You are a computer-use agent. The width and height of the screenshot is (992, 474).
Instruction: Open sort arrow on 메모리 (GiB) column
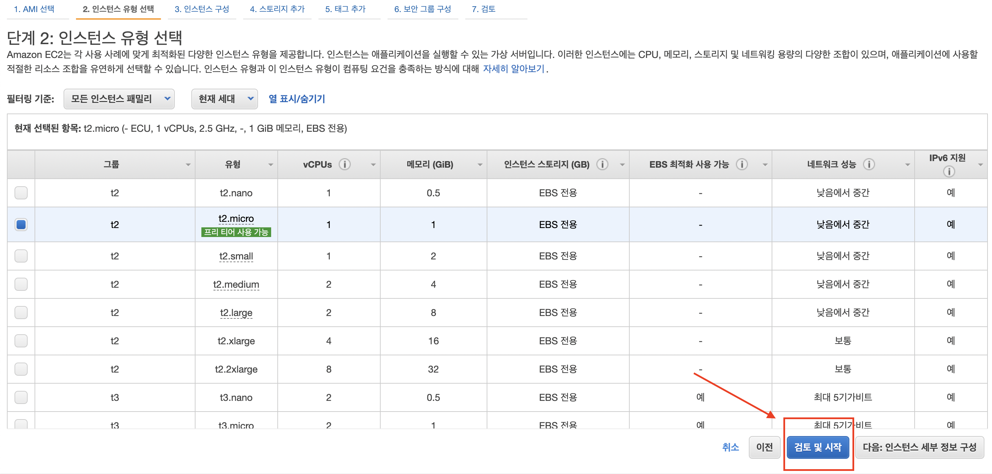(480, 165)
